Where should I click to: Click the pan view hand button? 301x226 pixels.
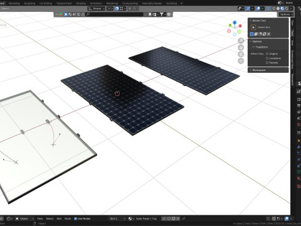[x=241, y=47]
